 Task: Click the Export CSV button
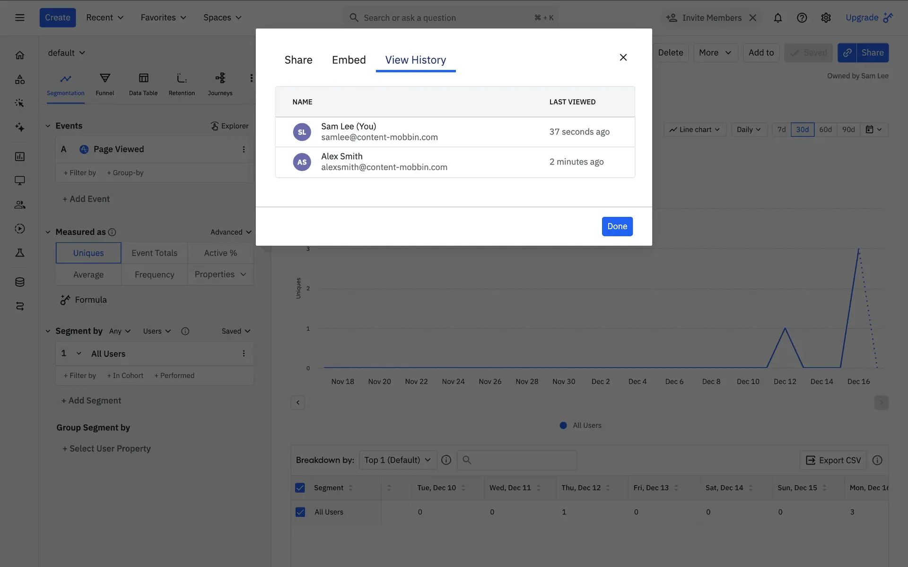[833, 460]
